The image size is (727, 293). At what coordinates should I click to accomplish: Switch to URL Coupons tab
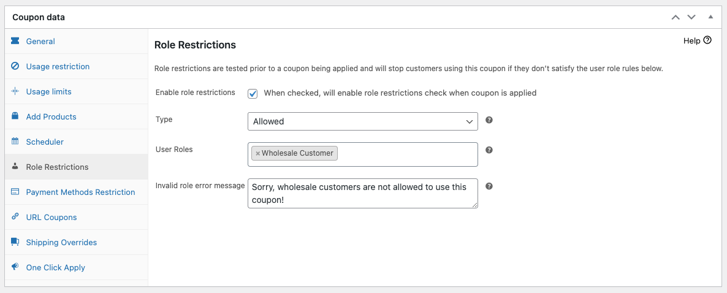(77, 217)
